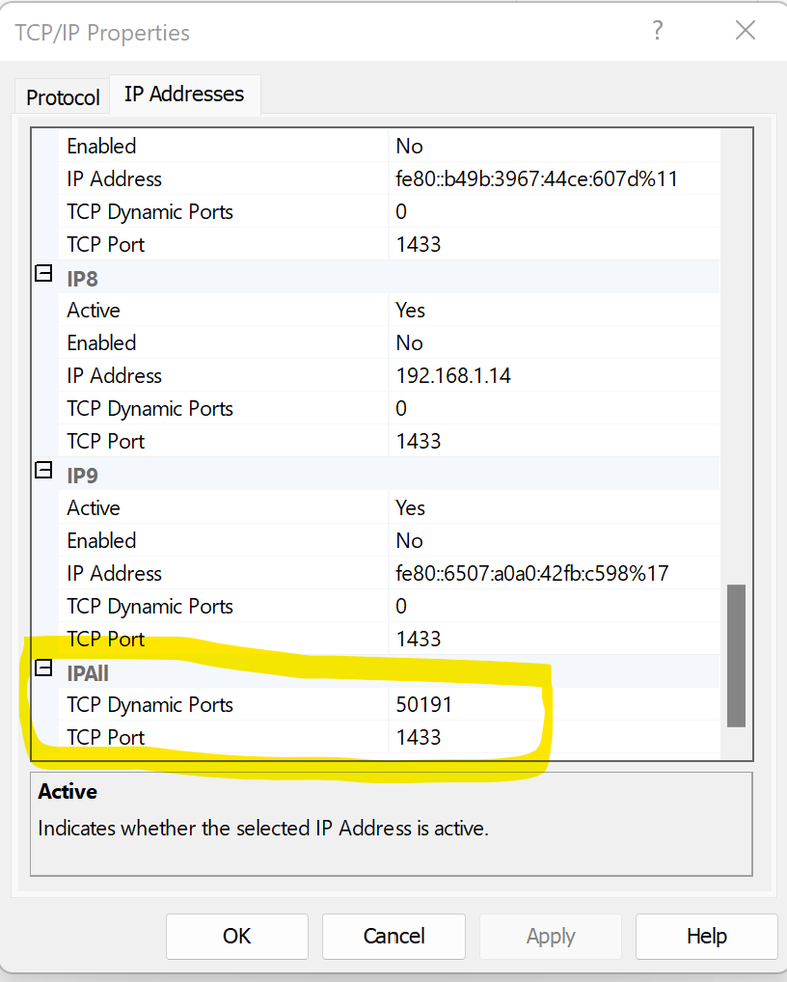Select the IPAll TCP Port value field
The image size is (787, 982).
click(555, 737)
